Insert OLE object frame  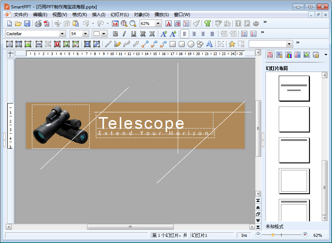39,44
